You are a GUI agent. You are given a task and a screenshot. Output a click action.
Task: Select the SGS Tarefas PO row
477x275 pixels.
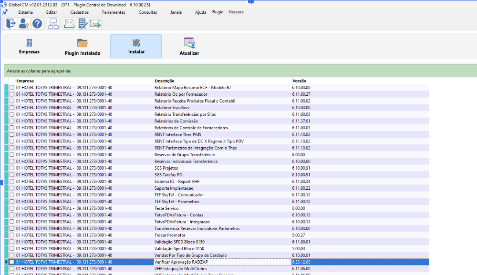217,175
